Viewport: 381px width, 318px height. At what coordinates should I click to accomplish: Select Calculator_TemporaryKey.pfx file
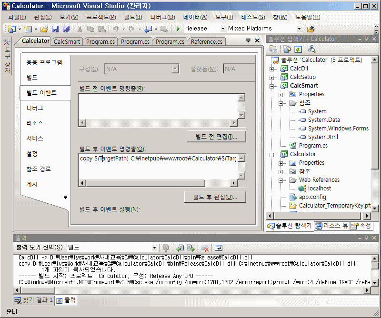(x=335, y=206)
